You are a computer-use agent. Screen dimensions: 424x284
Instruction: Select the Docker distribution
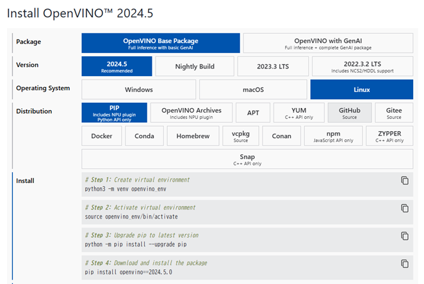pos(102,136)
